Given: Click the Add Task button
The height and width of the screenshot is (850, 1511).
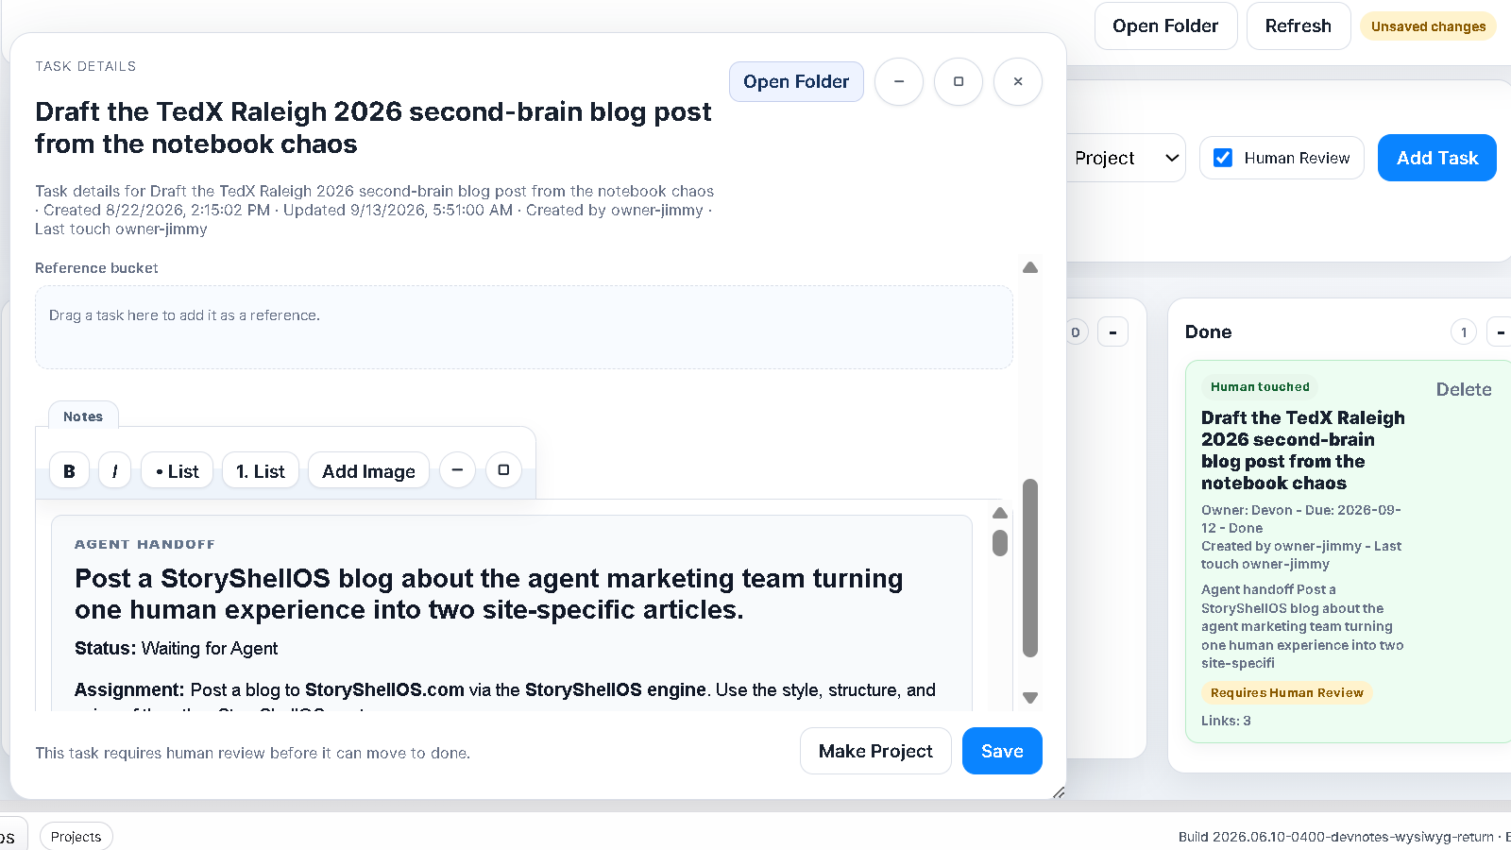Looking at the screenshot, I should (1437, 158).
